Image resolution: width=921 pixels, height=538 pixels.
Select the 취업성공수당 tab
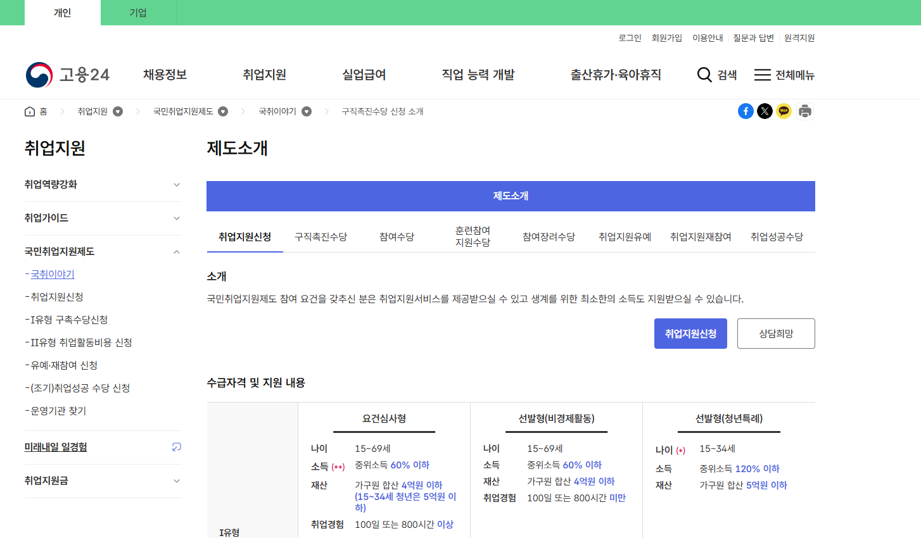777,236
